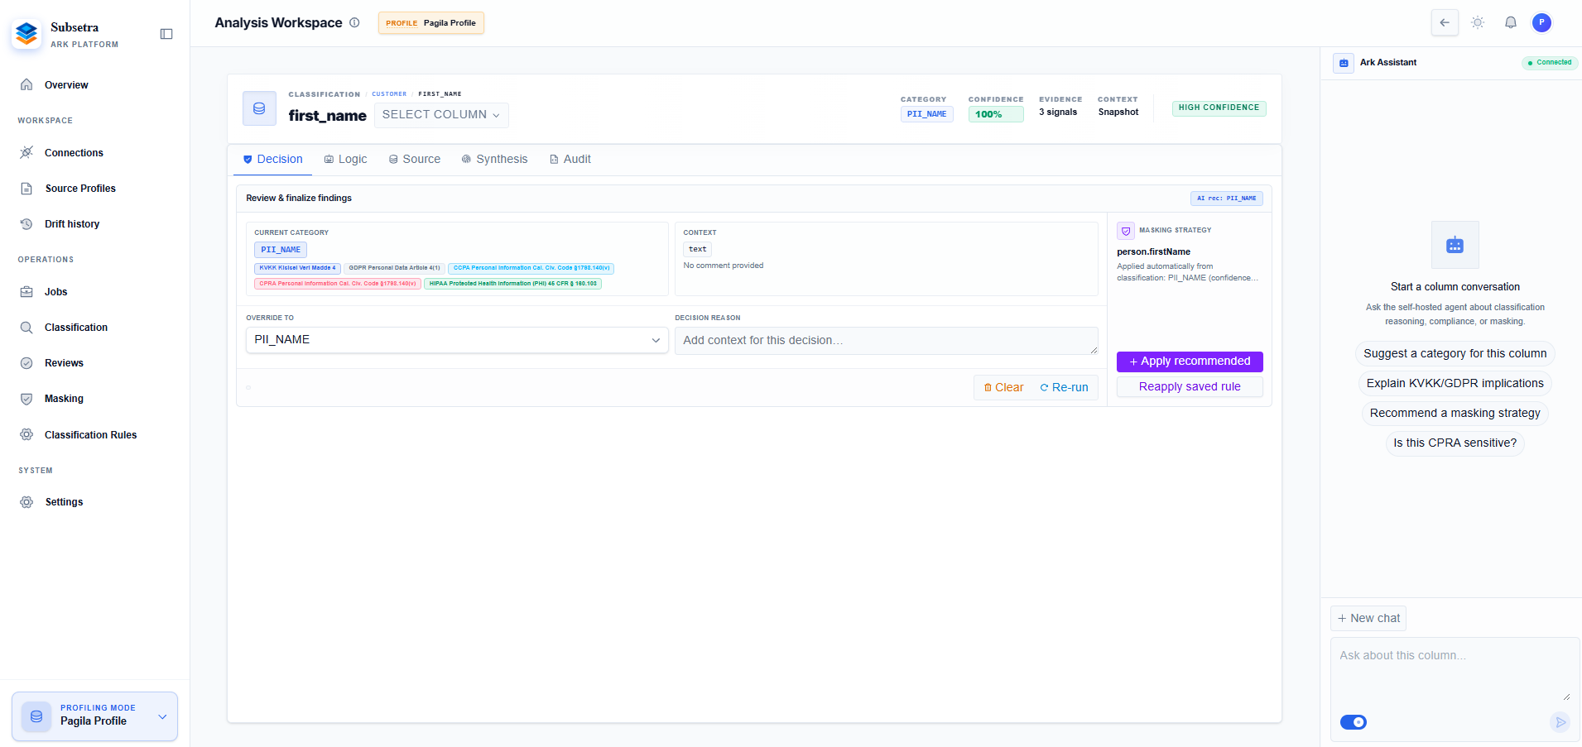This screenshot has width=1582, height=747.
Task: Switch to the Synthesis tab
Action: [494, 159]
